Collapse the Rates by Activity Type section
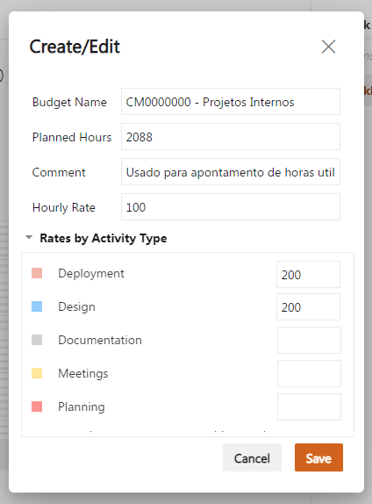The width and height of the screenshot is (372, 504). pyautogui.click(x=29, y=238)
